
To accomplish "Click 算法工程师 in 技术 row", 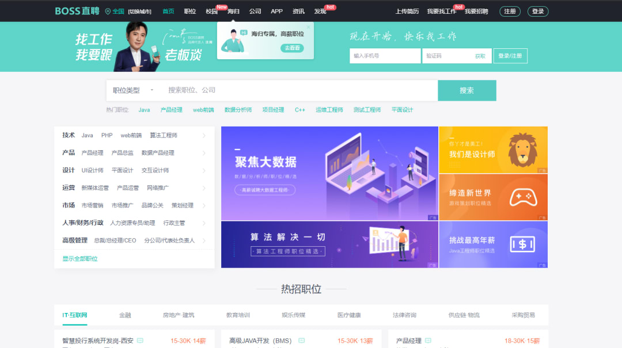I will coord(164,136).
